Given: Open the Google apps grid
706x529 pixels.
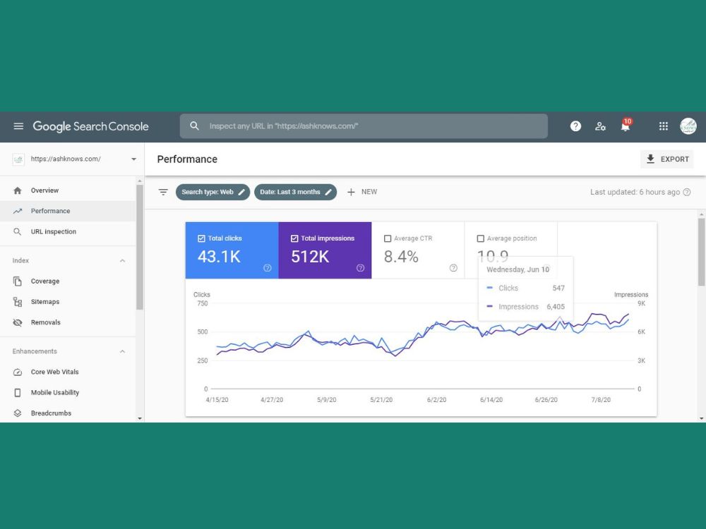Looking at the screenshot, I should [663, 126].
